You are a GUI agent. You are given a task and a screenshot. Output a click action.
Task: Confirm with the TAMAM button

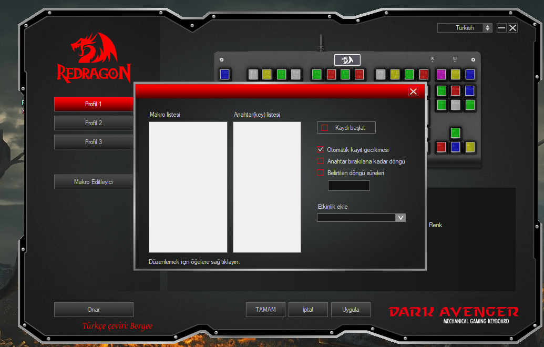[266, 310]
